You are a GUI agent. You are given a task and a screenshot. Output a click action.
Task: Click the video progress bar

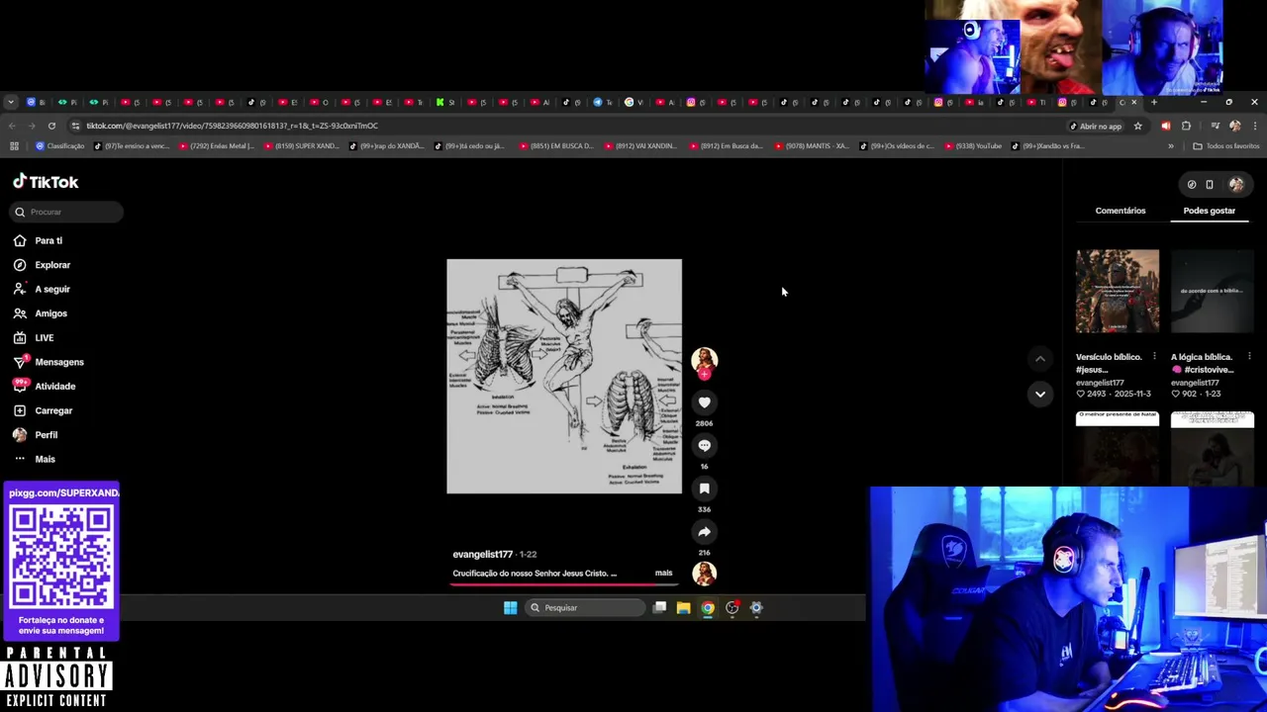tap(564, 584)
